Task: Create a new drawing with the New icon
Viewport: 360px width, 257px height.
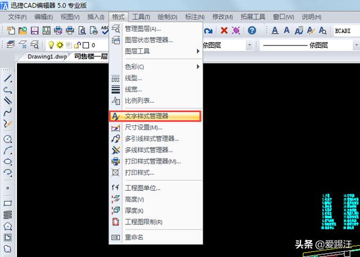Action: (11, 30)
